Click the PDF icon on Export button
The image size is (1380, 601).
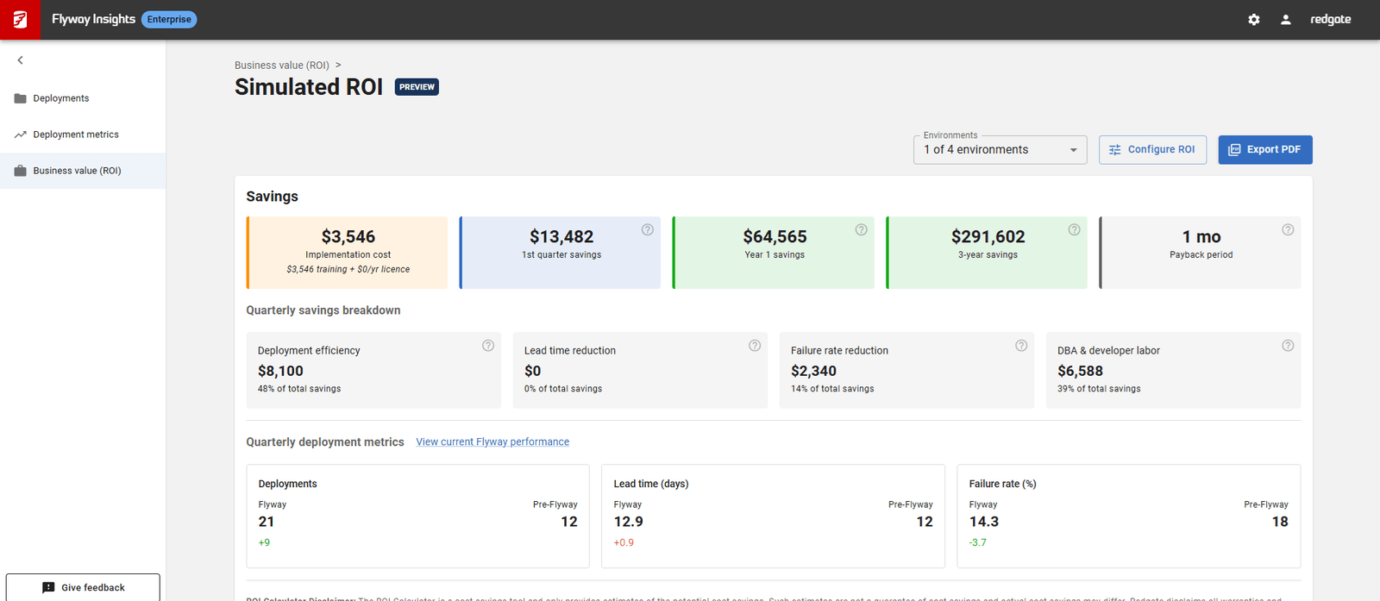[x=1234, y=150]
